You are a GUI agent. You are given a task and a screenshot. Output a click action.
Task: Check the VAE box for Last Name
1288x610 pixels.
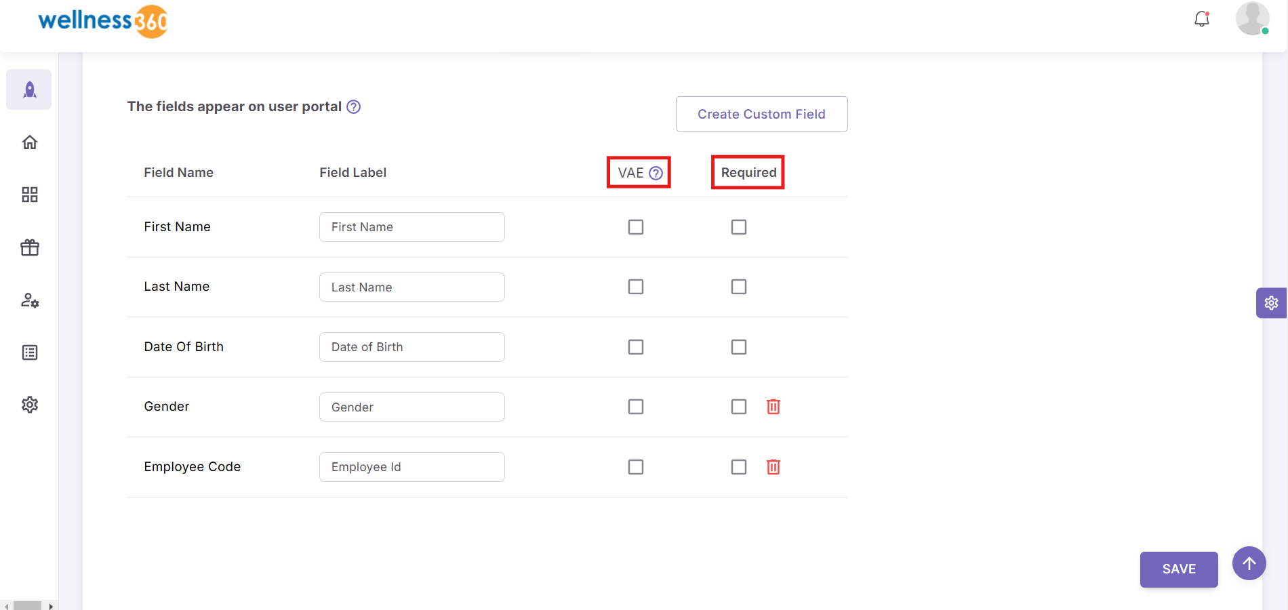click(x=636, y=287)
